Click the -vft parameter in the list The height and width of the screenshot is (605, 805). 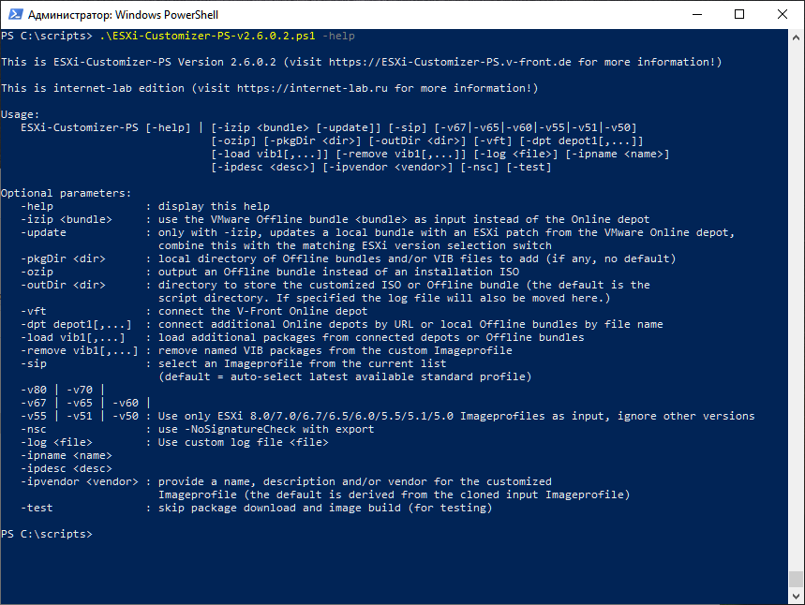(34, 312)
